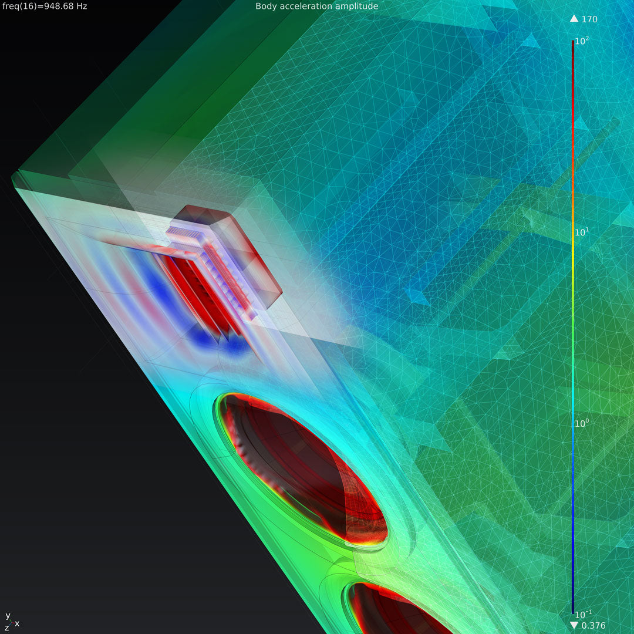Viewport: 634px width, 634px height.
Task: Click the 10⁻¹ tick on the color legend
Action: click(582, 614)
